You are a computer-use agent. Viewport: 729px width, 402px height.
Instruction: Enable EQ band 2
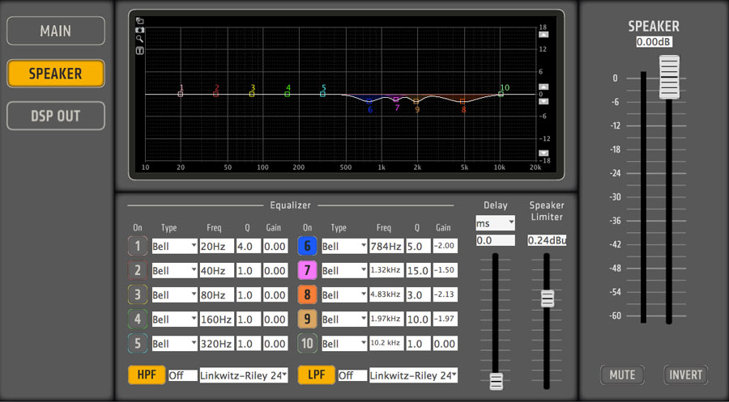coord(138,270)
